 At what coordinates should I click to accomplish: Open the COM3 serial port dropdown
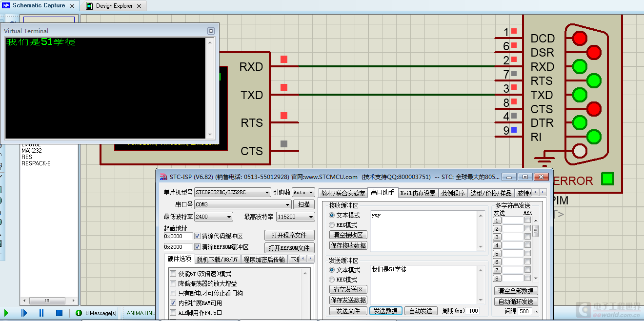pos(242,204)
